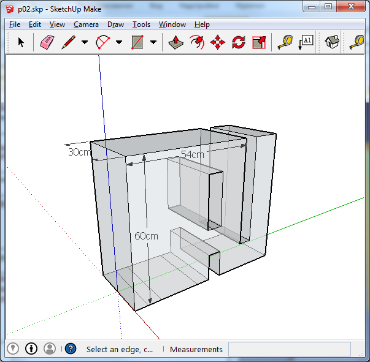Activate the Push/Pull tool

point(176,42)
